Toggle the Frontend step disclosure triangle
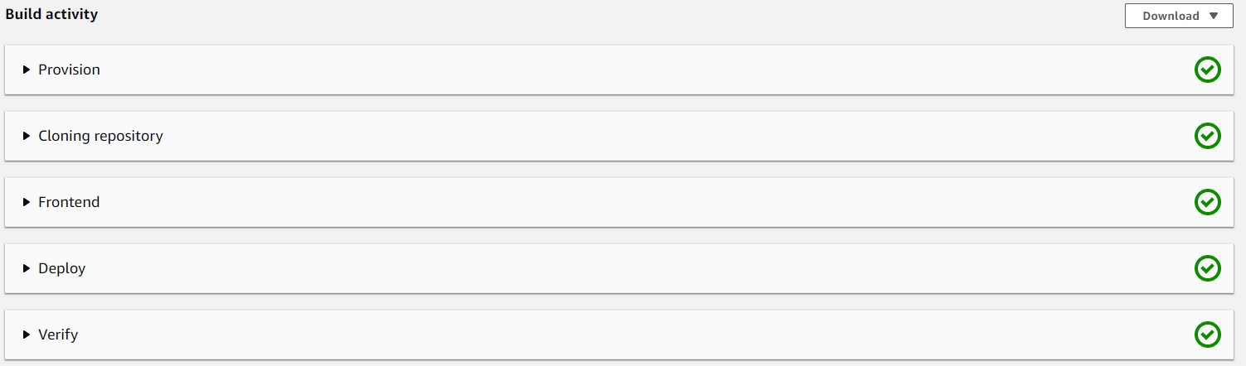Viewport: 1246px width, 366px height. (27, 203)
